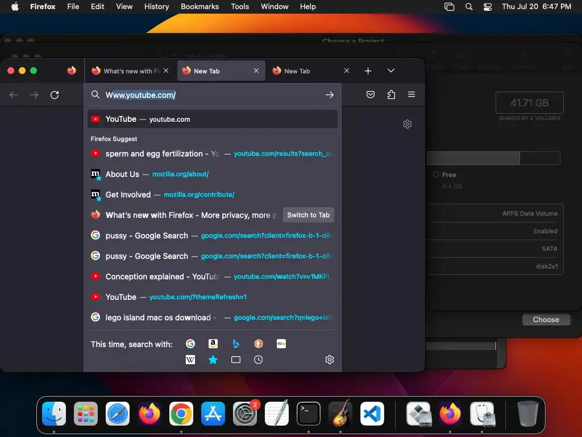Open Finder from the Dock

tap(54, 414)
